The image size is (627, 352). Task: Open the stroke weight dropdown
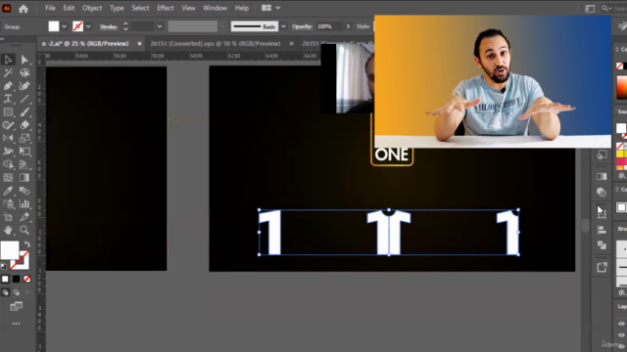[160, 26]
